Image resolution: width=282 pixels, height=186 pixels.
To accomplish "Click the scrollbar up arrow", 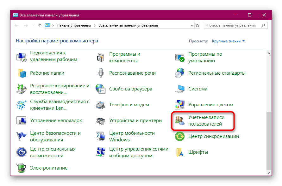I will pyautogui.click(x=269, y=53).
